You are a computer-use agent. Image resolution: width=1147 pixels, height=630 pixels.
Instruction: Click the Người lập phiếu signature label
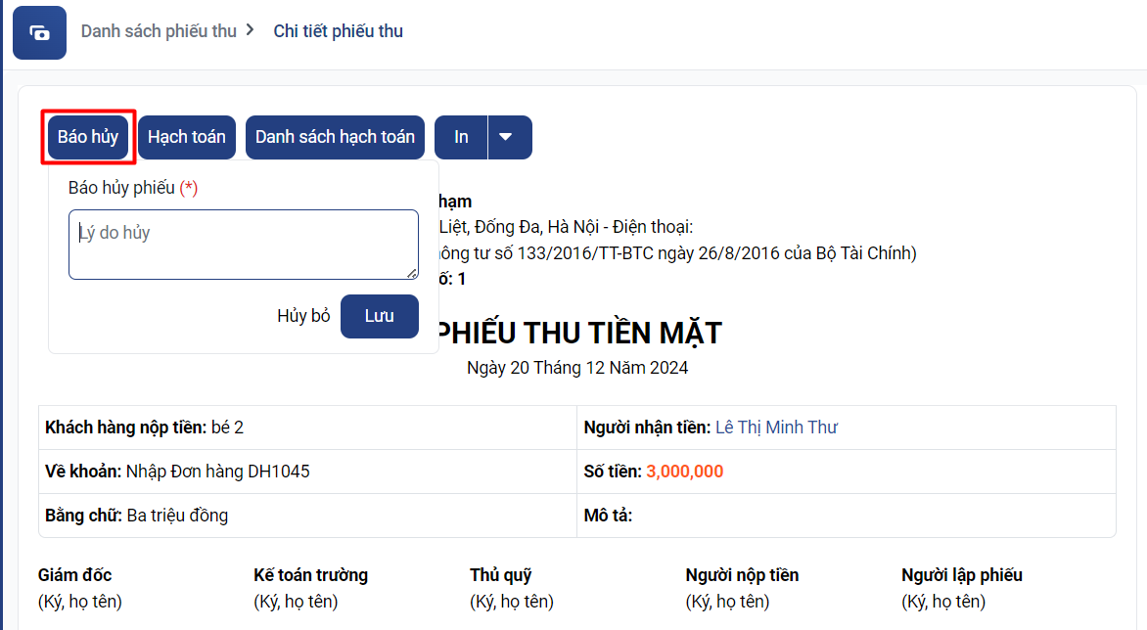[x=961, y=575]
